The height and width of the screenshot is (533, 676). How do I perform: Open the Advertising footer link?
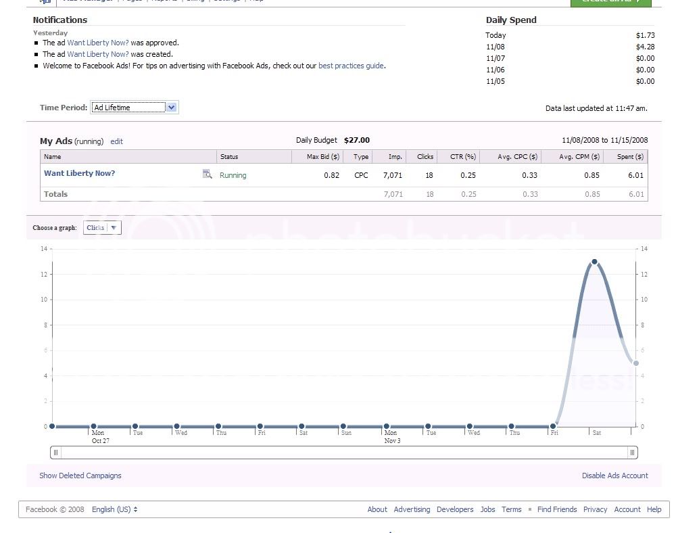click(x=412, y=509)
